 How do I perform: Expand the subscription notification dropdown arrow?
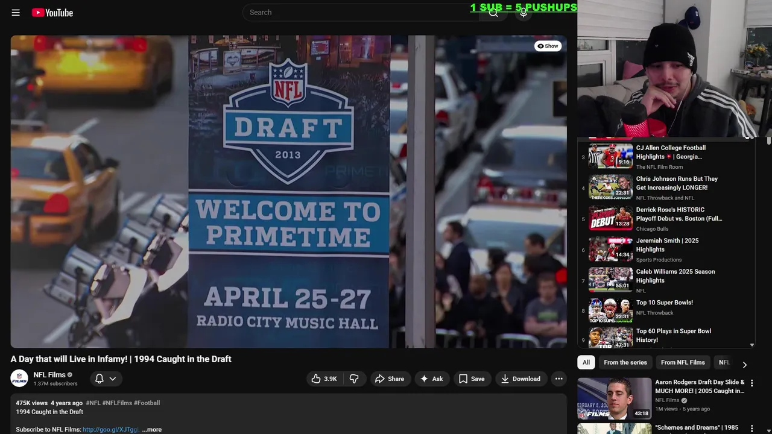click(113, 379)
